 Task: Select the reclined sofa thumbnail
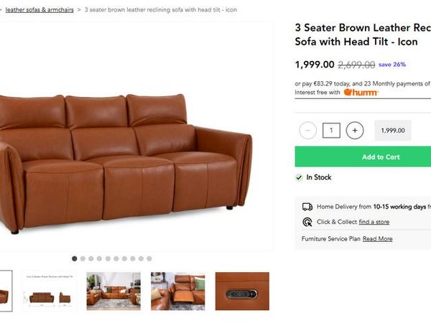[x=178, y=291]
